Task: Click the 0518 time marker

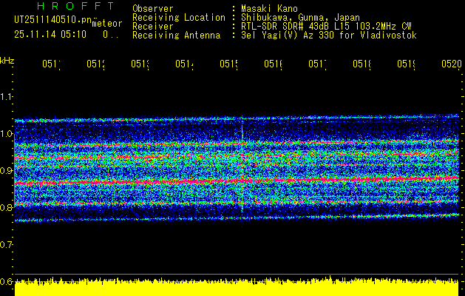Action: (362, 64)
